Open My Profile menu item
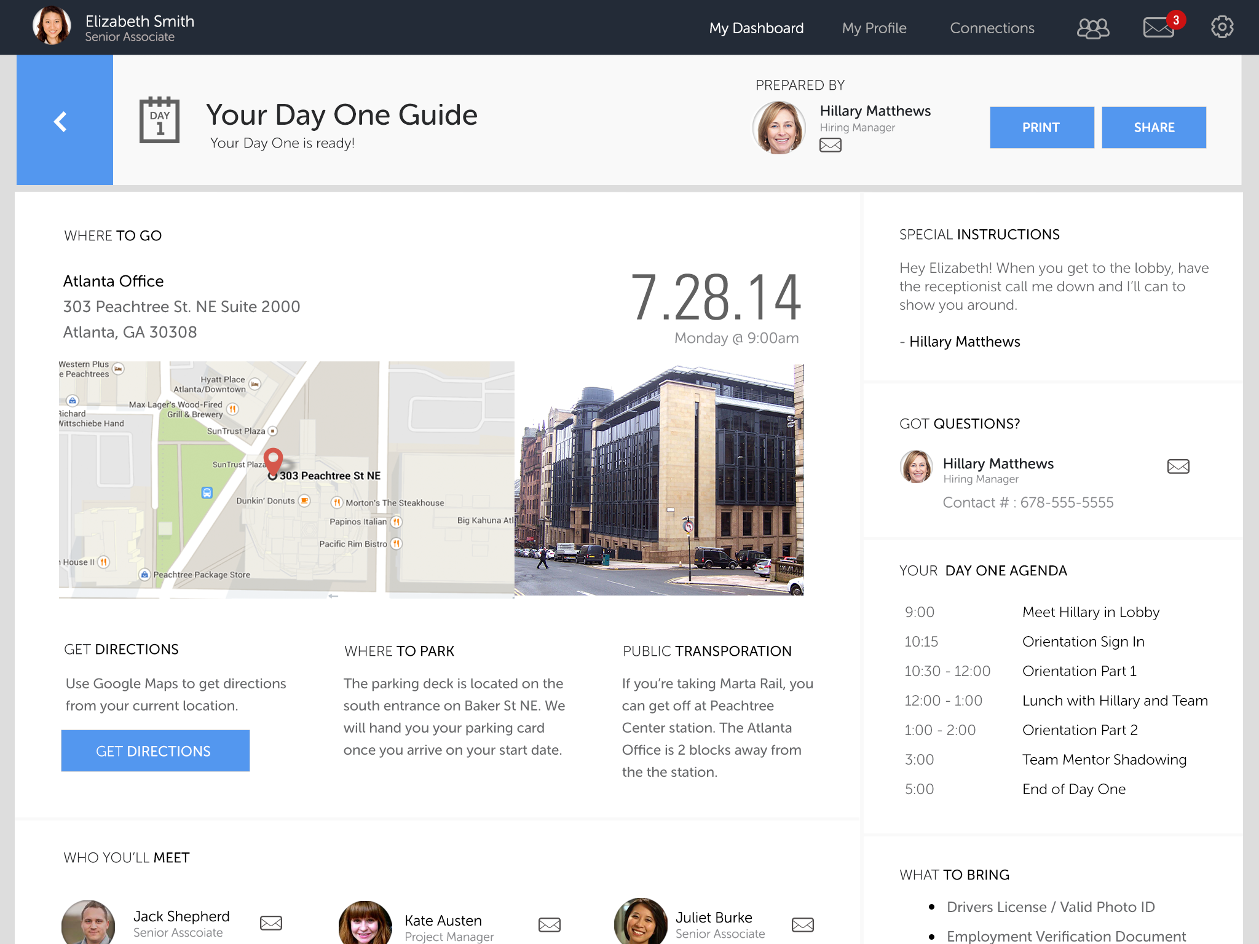 (874, 28)
